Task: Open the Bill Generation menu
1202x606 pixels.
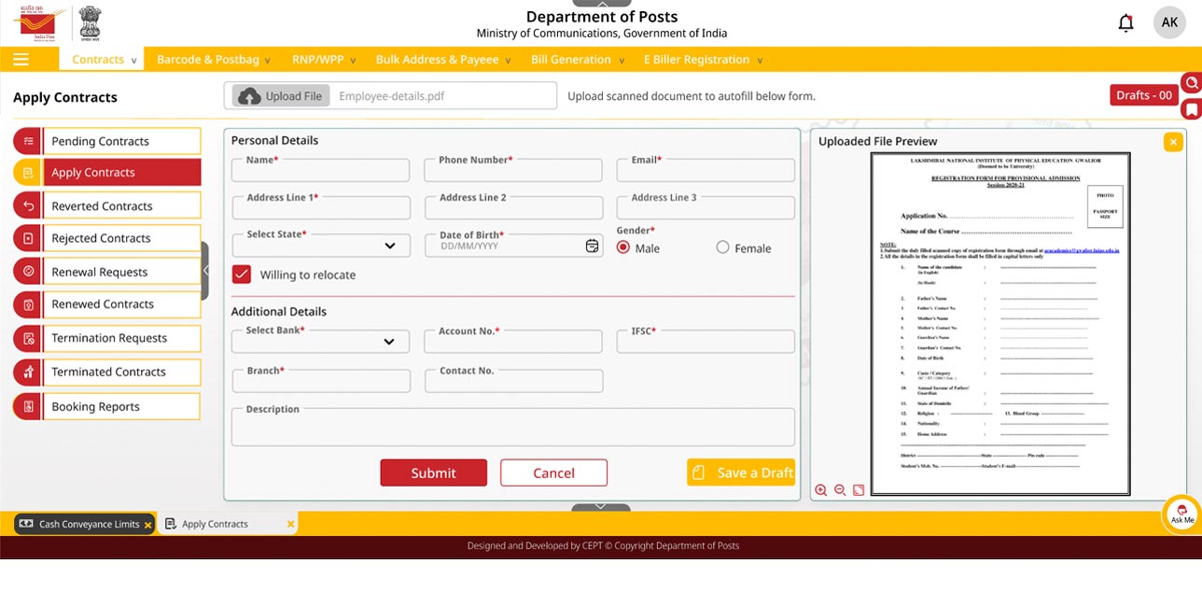Action: [x=576, y=60]
